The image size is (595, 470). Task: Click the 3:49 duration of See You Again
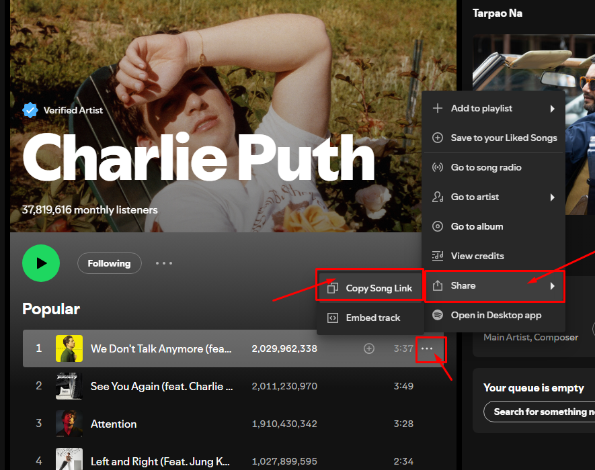pyautogui.click(x=403, y=386)
